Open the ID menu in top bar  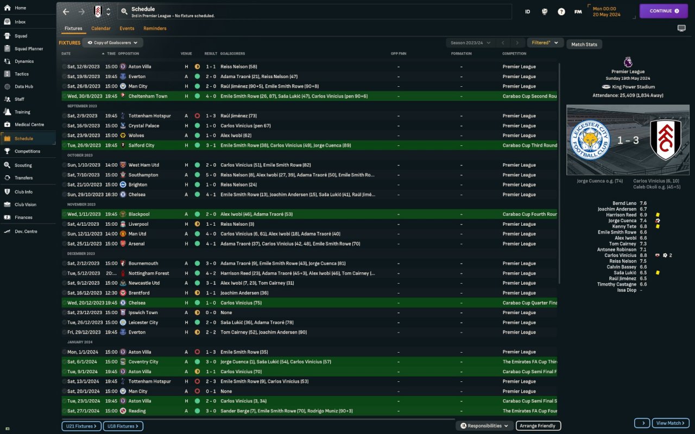coord(527,11)
